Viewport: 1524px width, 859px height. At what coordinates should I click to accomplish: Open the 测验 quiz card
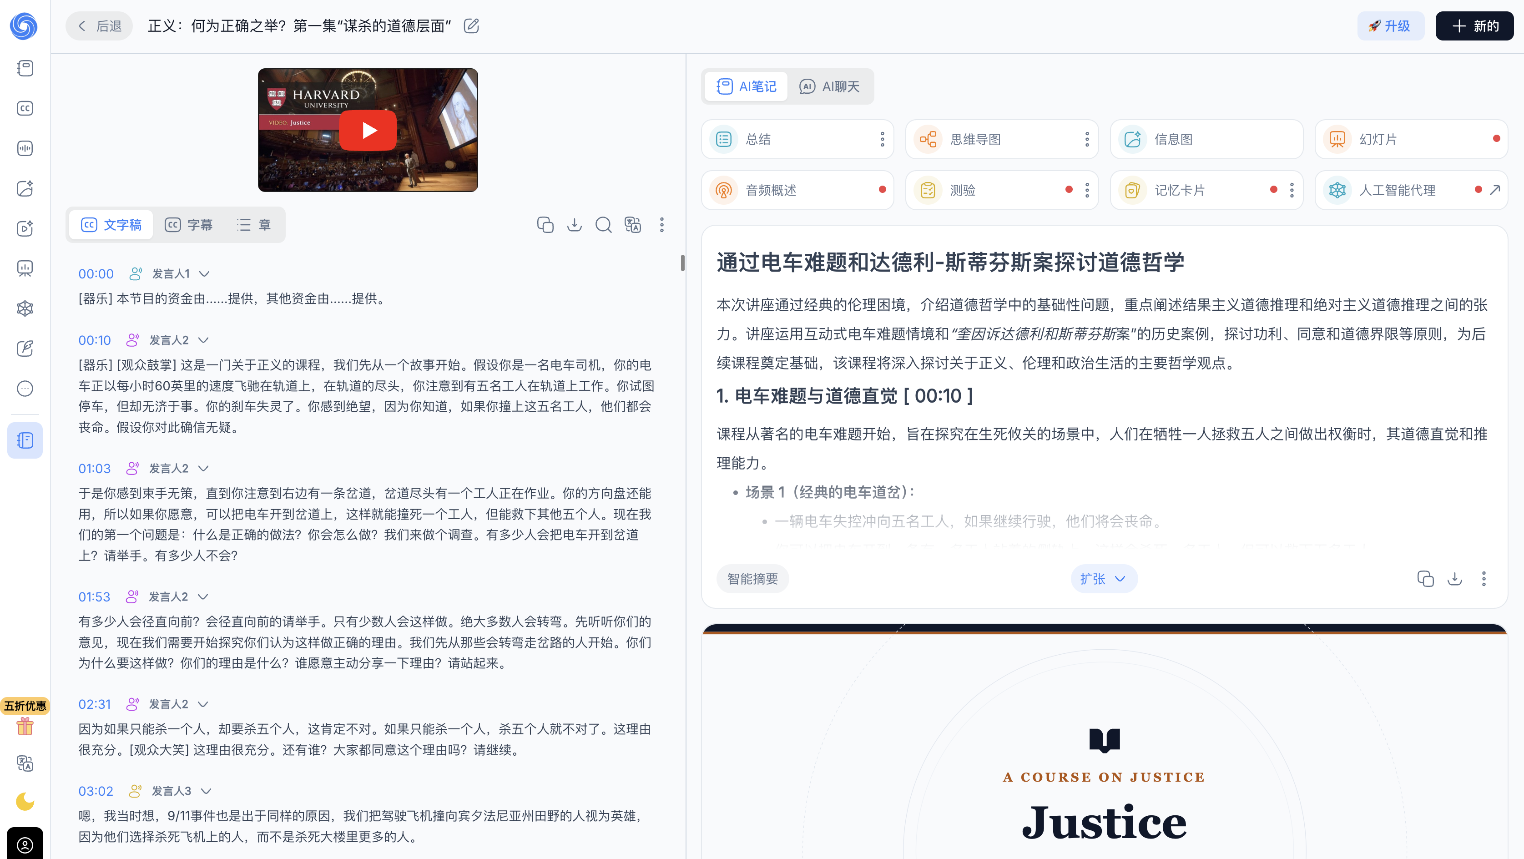coord(1002,190)
